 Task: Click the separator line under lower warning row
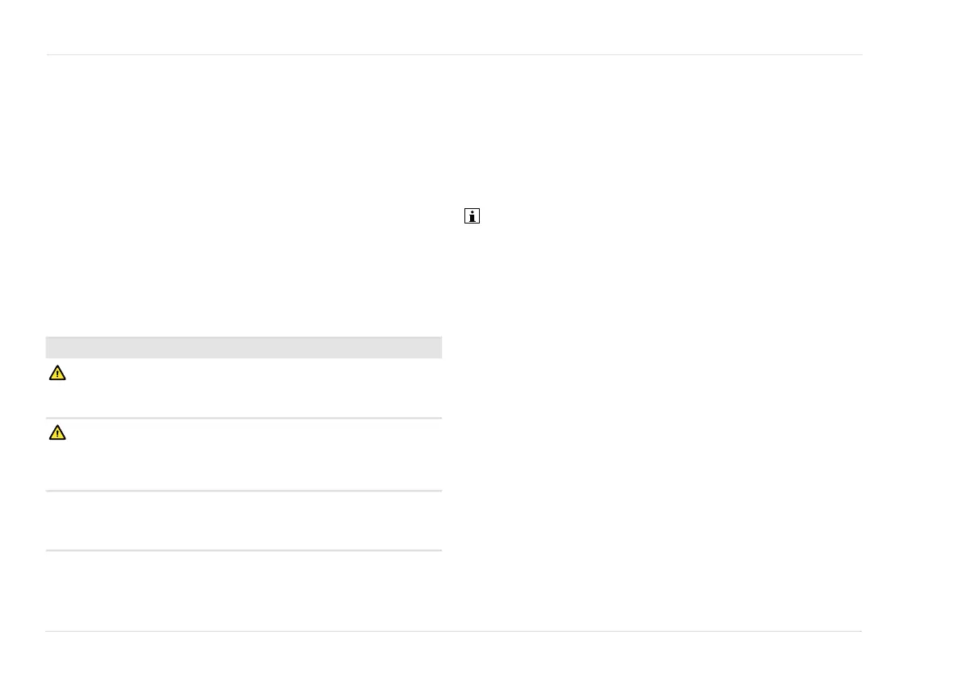[x=244, y=491]
